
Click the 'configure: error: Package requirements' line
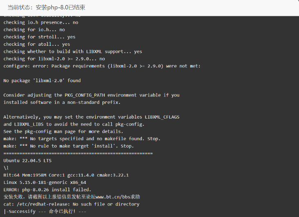[102, 66]
